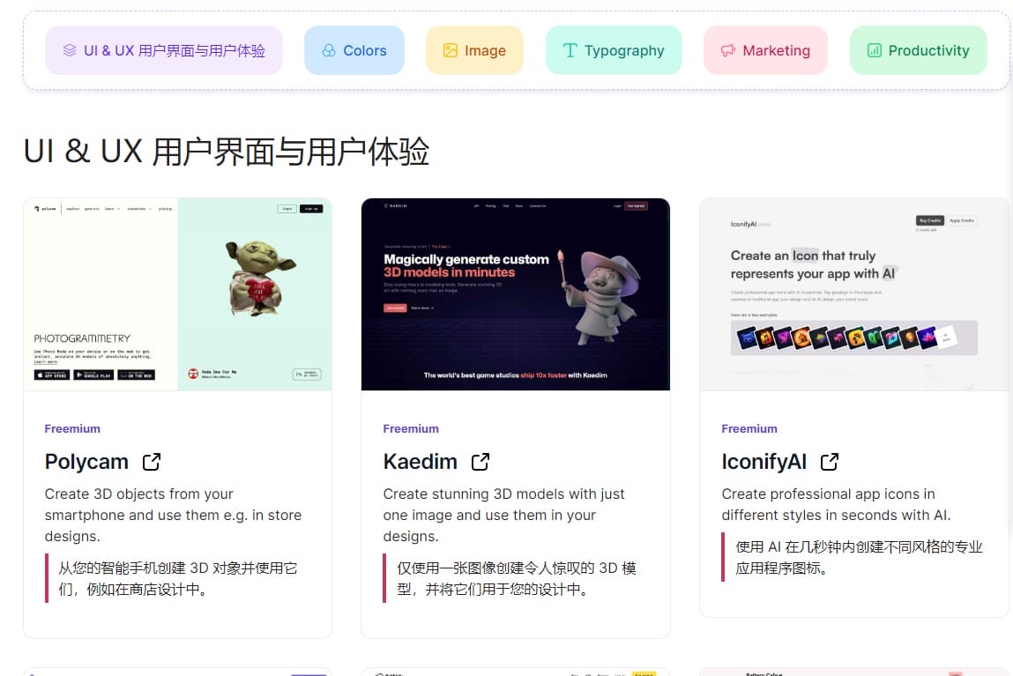Open the Image category tab

point(474,50)
